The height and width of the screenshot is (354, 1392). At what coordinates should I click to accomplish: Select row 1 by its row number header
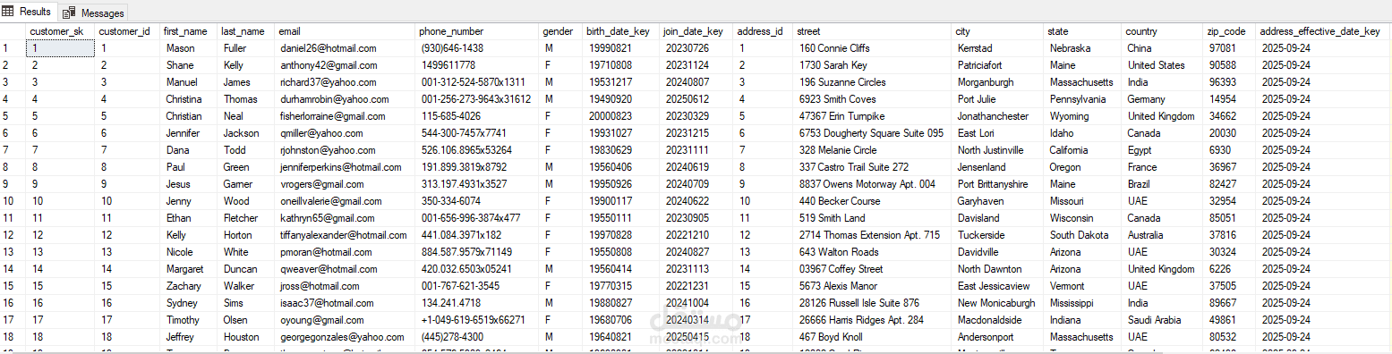click(13, 48)
